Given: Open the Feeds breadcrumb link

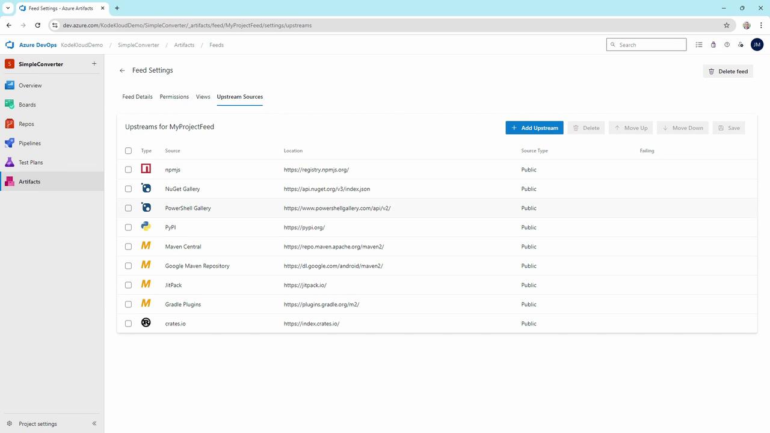Looking at the screenshot, I should (x=217, y=45).
